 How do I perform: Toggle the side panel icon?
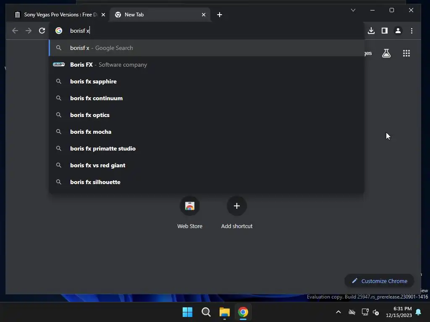pyautogui.click(x=385, y=31)
